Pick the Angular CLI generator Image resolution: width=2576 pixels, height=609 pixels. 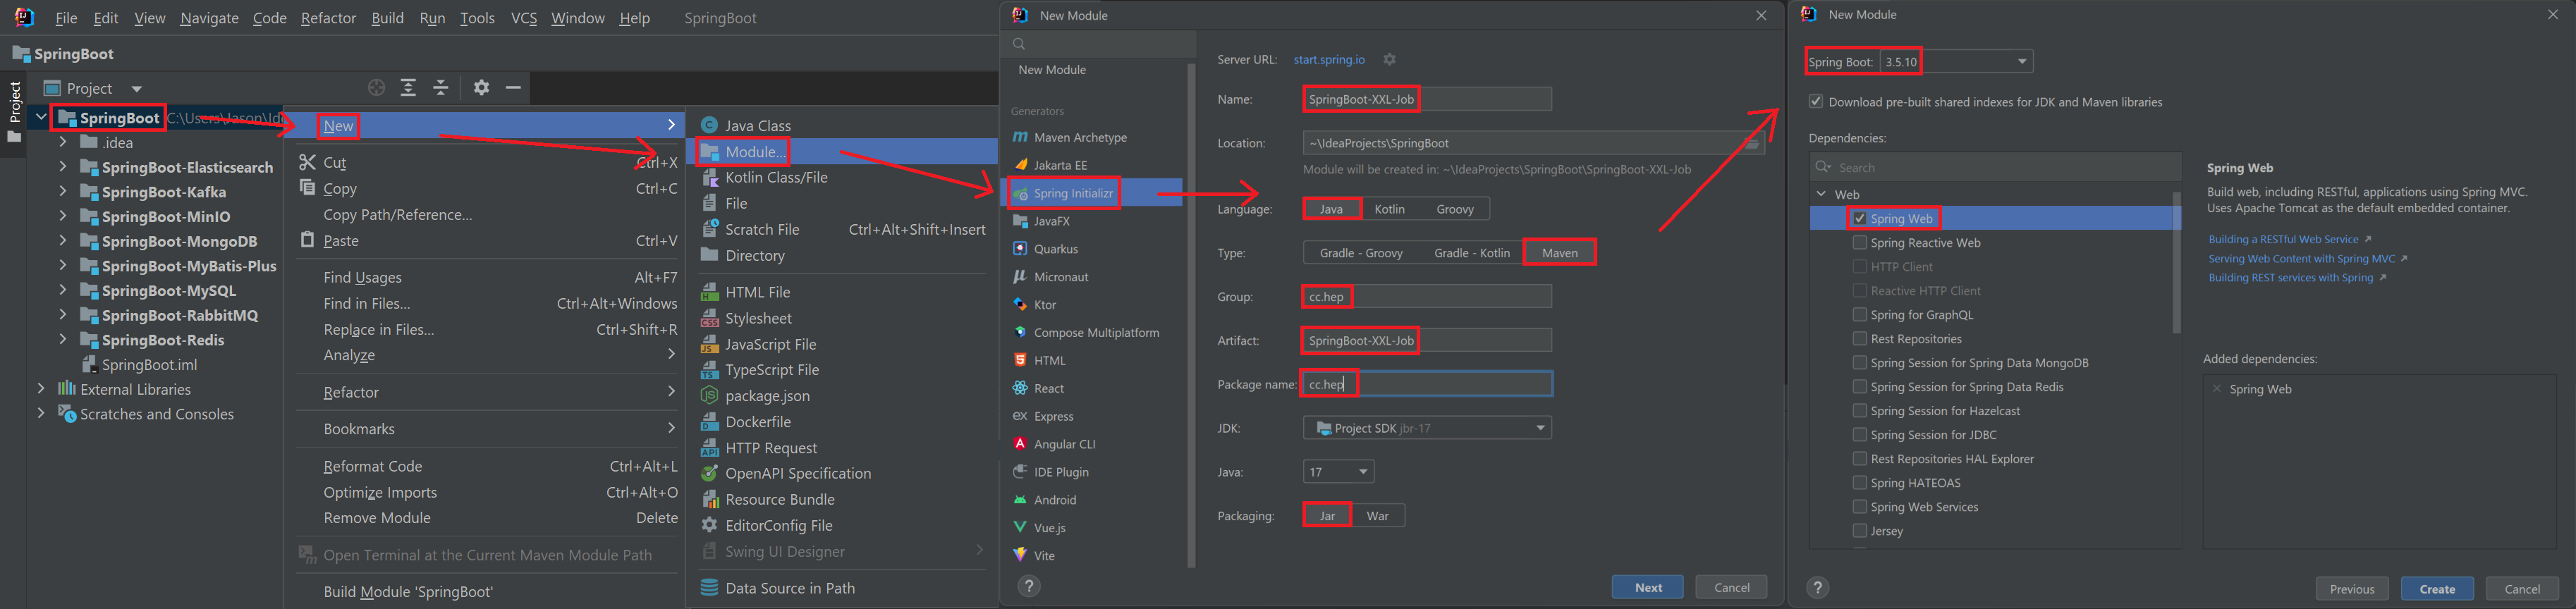pyautogui.click(x=1064, y=444)
